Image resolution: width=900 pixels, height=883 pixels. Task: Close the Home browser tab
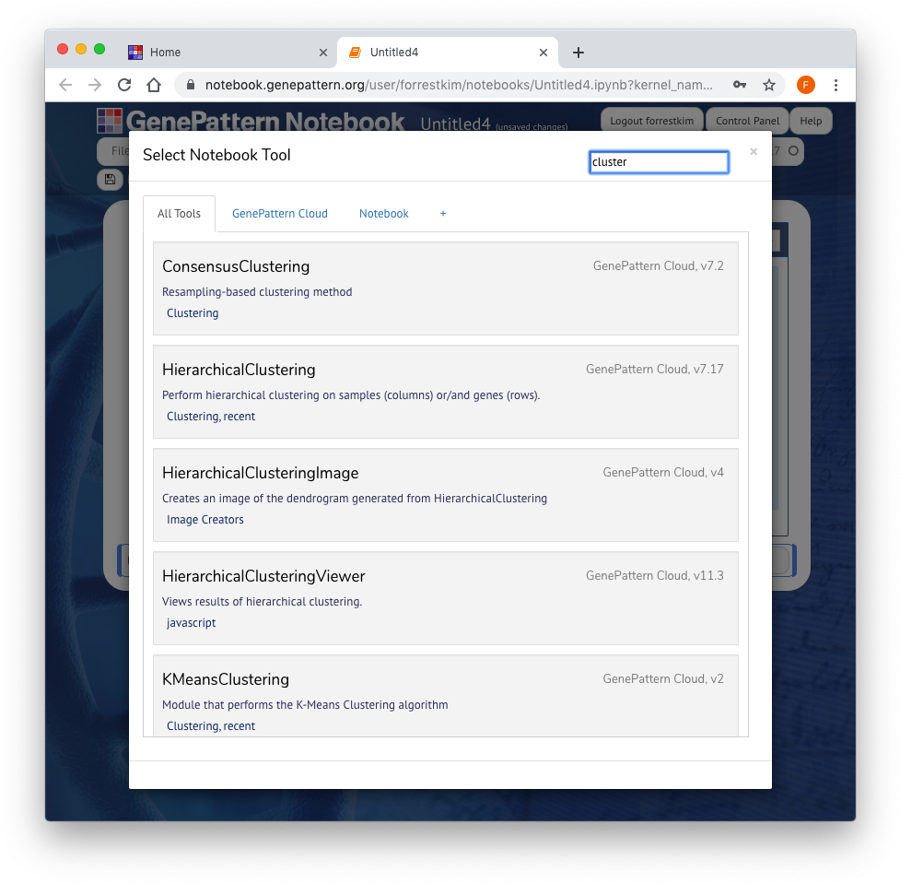pos(323,53)
